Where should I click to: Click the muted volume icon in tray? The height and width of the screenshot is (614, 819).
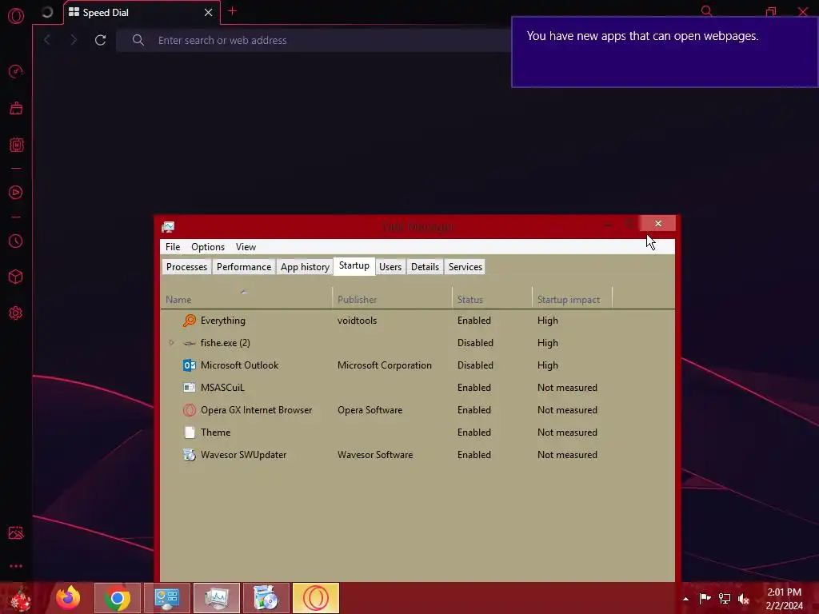click(x=744, y=599)
